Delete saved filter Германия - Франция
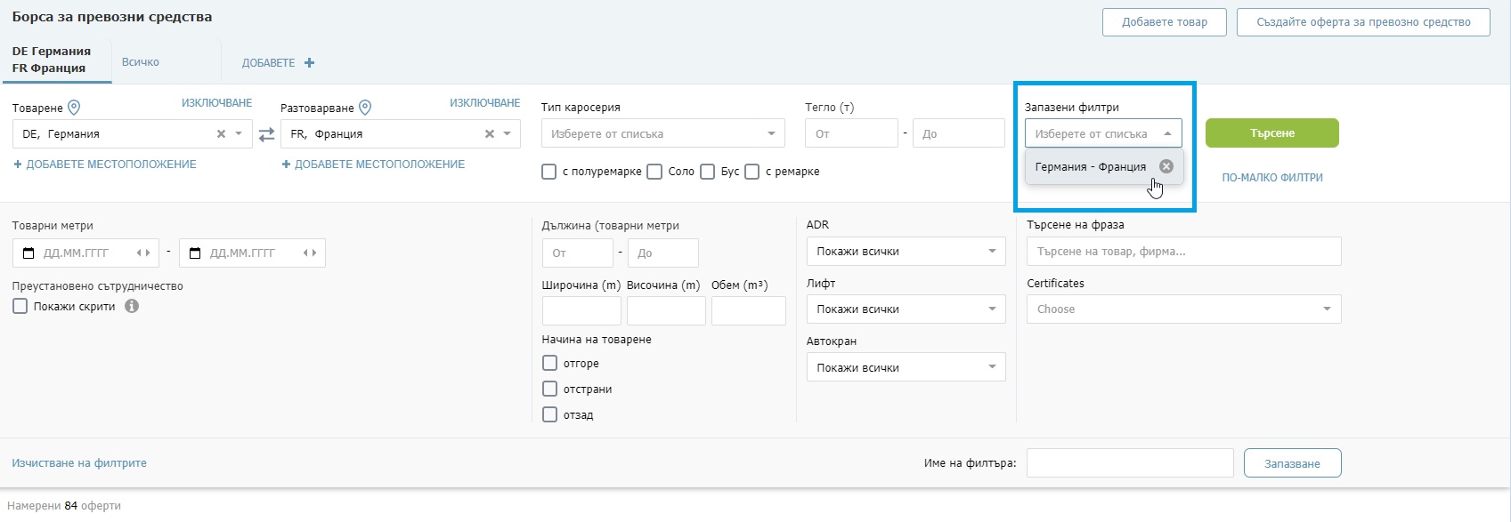Screen dimensions: 1511x522 (x=1166, y=166)
